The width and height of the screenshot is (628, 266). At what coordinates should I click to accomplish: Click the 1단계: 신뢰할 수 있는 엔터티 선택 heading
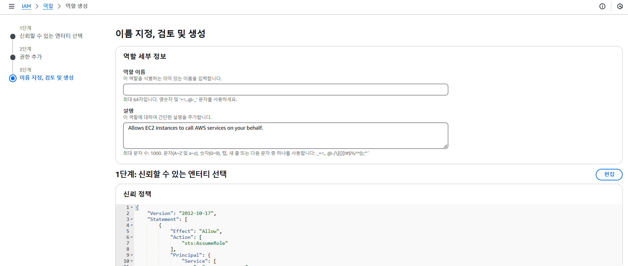point(171,174)
